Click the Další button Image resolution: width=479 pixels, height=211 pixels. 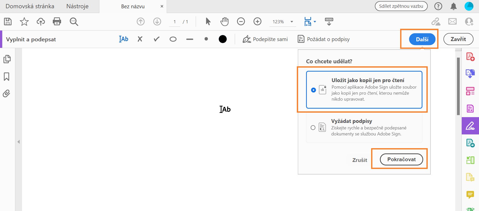click(422, 39)
